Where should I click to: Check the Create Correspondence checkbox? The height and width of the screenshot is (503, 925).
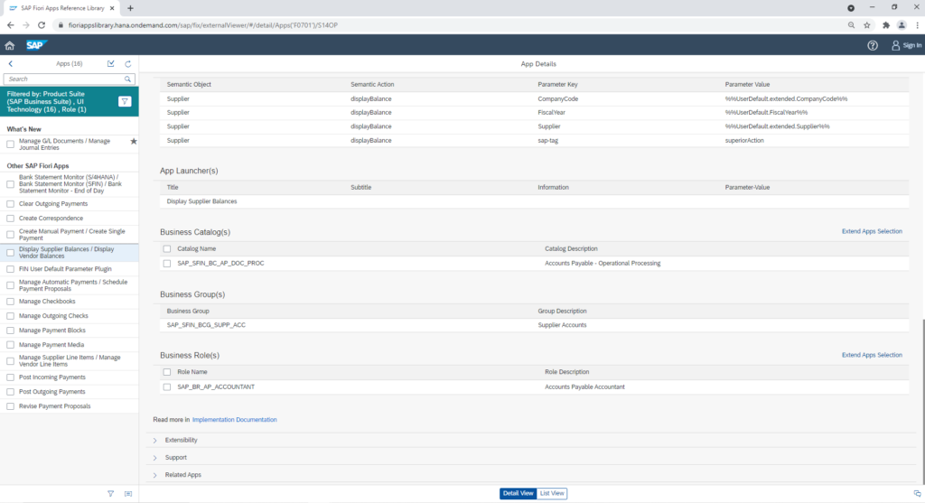point(11,219)
